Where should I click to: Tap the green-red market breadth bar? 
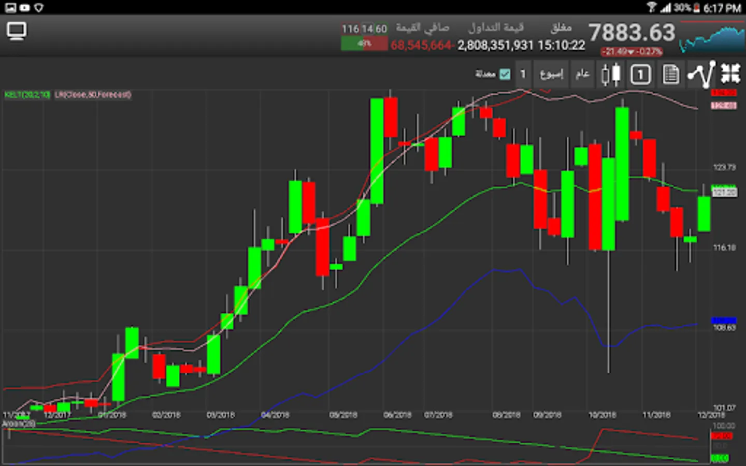364,43
